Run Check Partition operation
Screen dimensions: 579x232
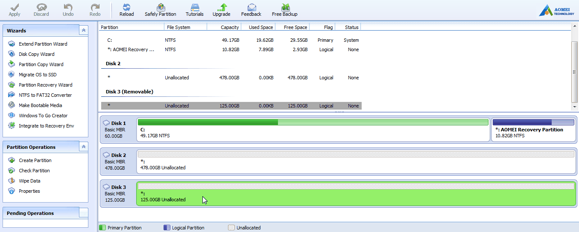pyautogui.click(x=34, y=171)
